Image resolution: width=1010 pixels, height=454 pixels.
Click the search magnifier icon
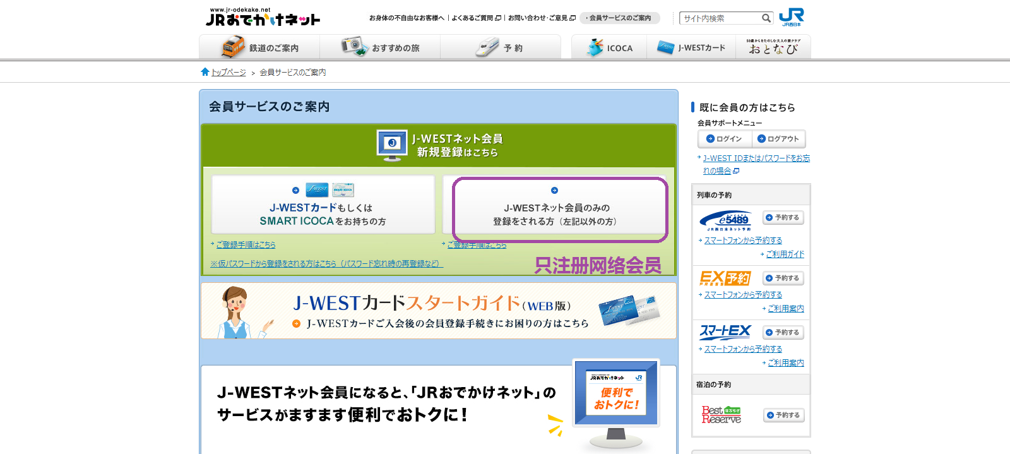[x=766, y=18]
